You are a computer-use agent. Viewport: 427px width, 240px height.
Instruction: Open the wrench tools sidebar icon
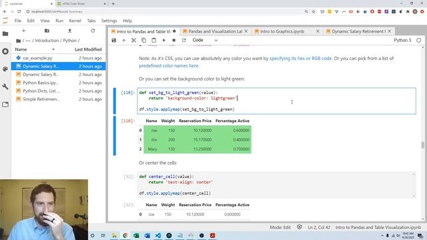[x=5, y=87]
